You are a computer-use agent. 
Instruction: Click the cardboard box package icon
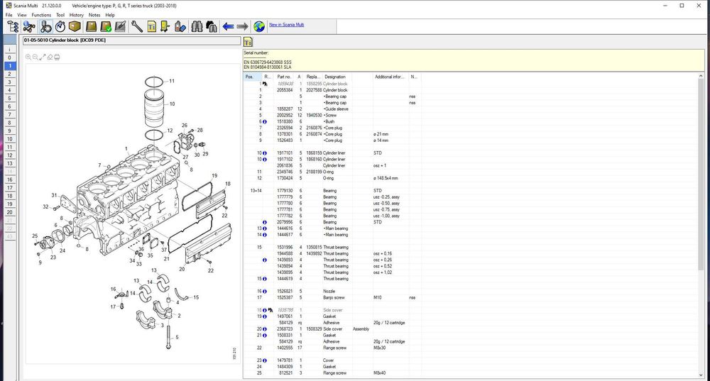tap(75, 27)
